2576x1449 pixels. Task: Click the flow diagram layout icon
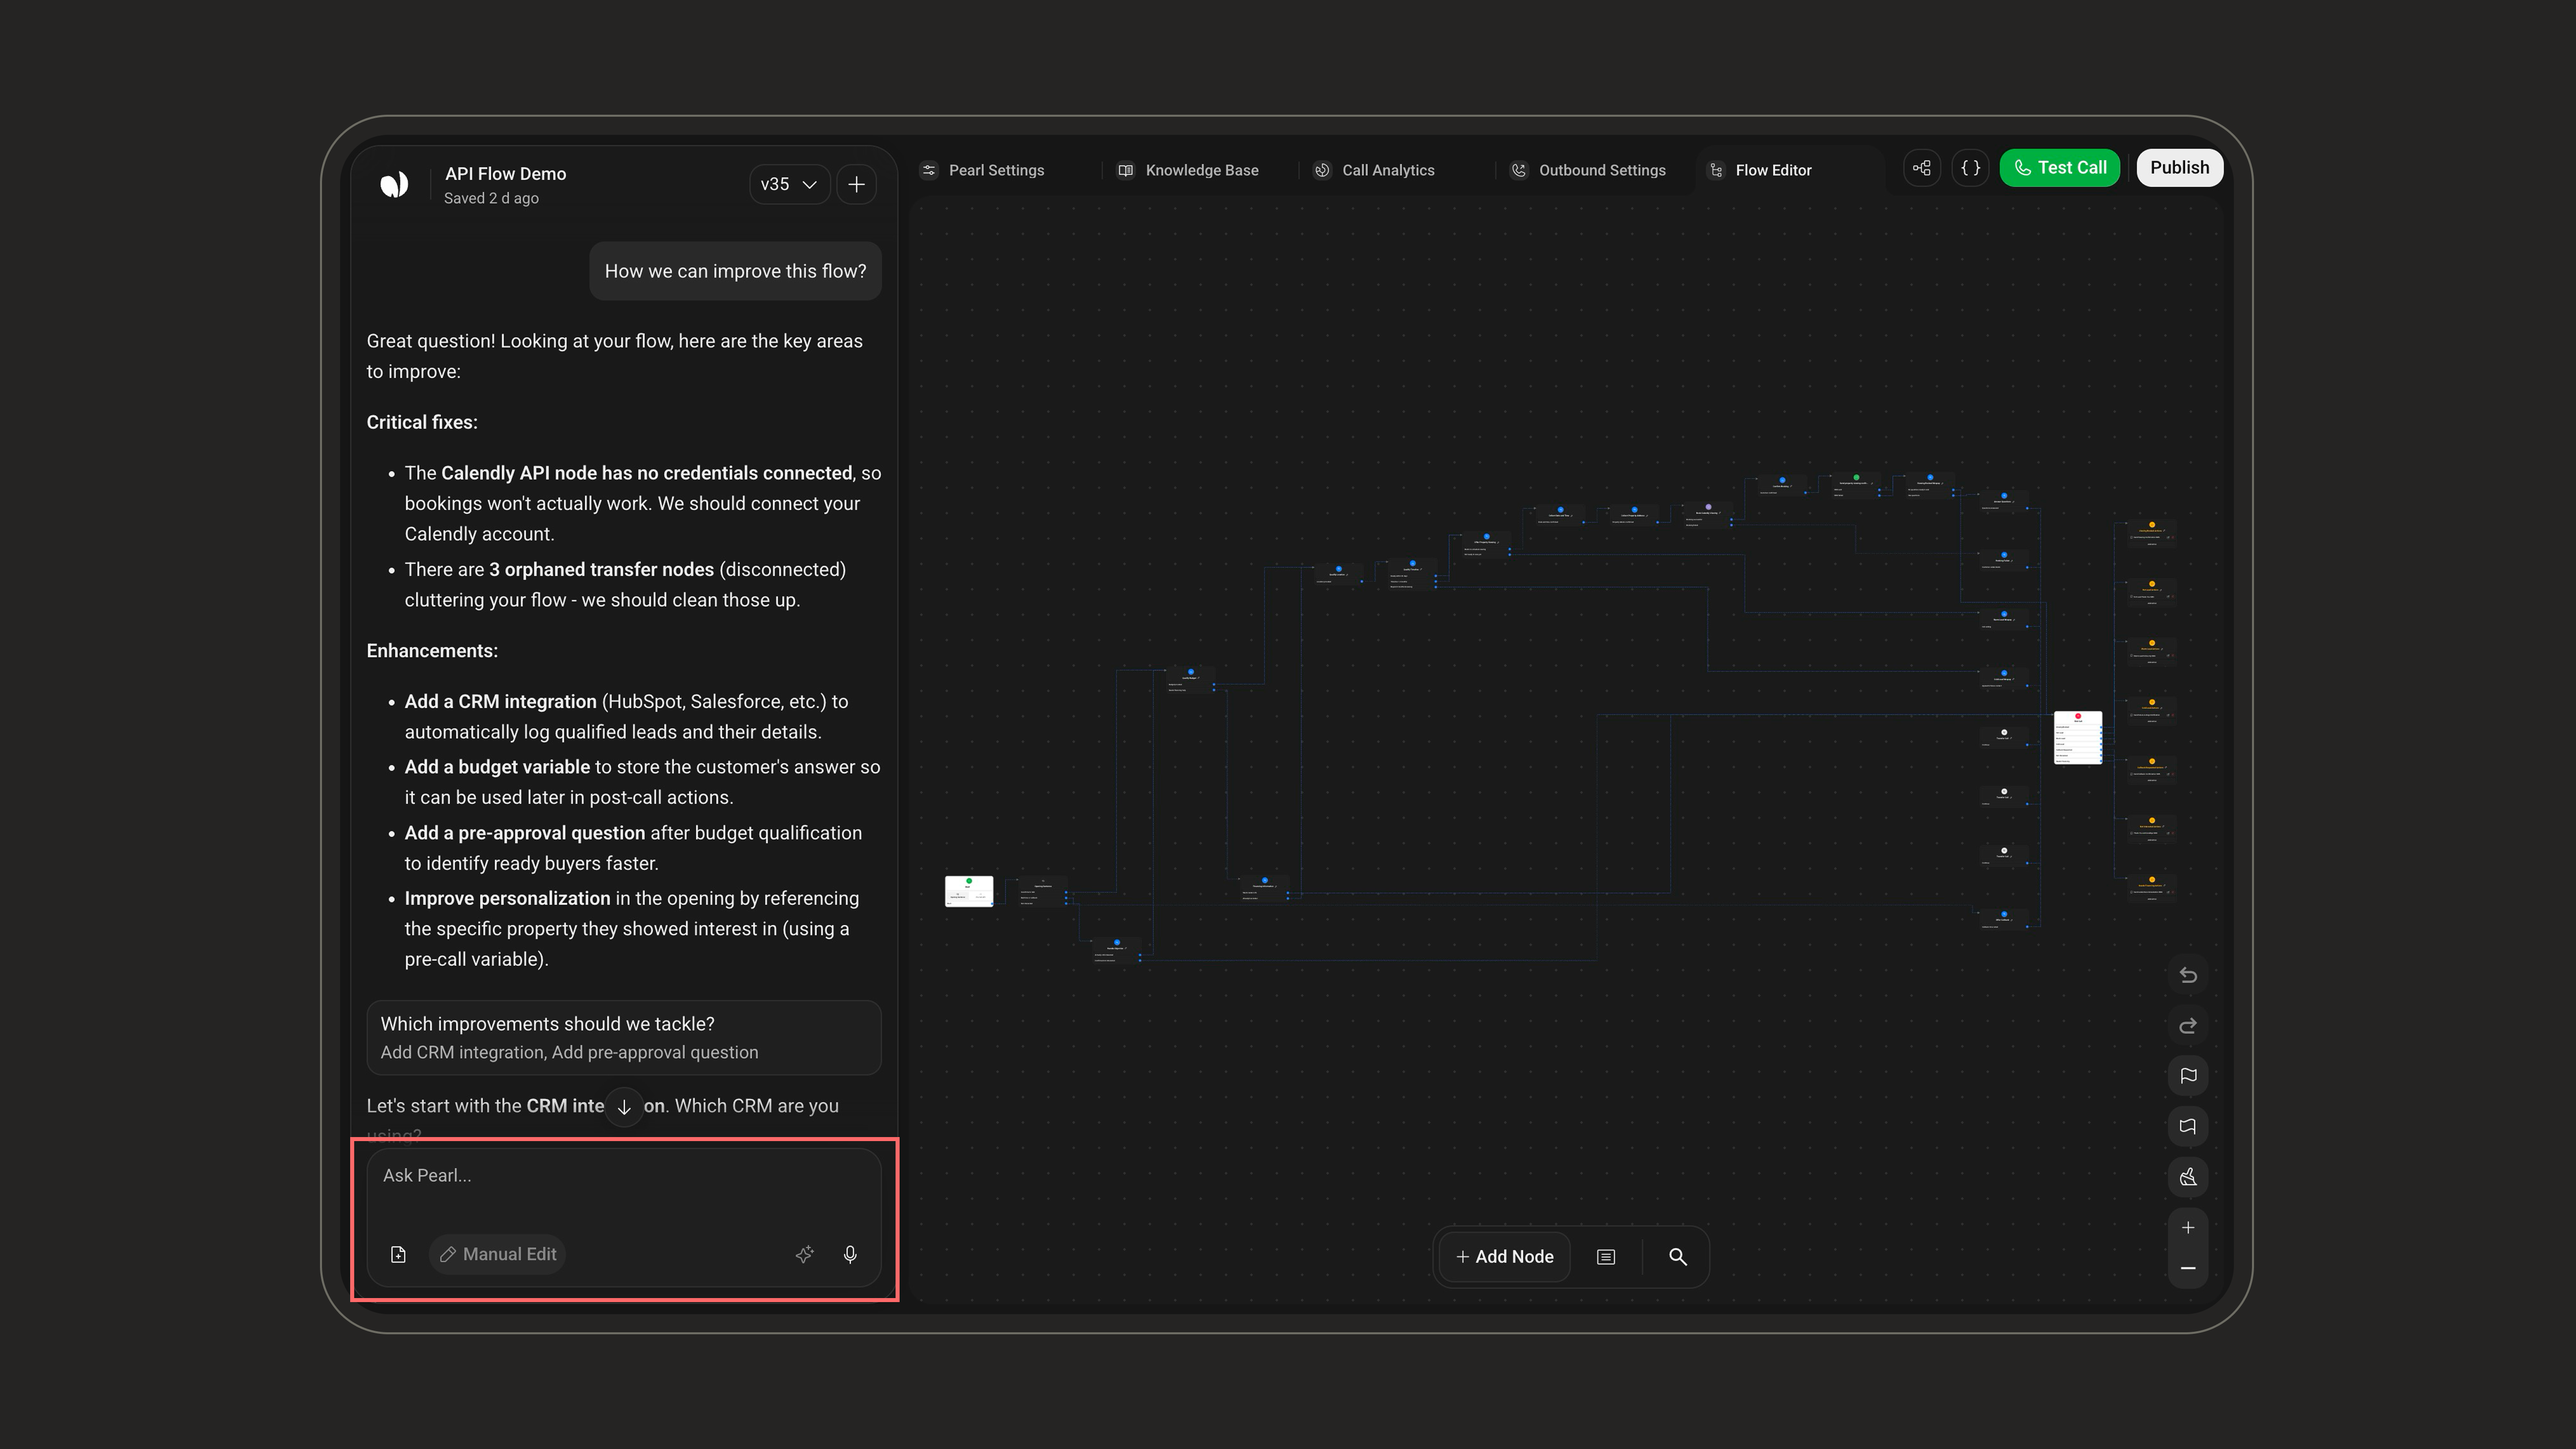pyautogui.click(x=1922, y=168)
